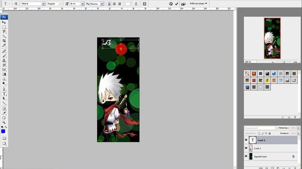Select the Dodge tool

tap(4, 84)
